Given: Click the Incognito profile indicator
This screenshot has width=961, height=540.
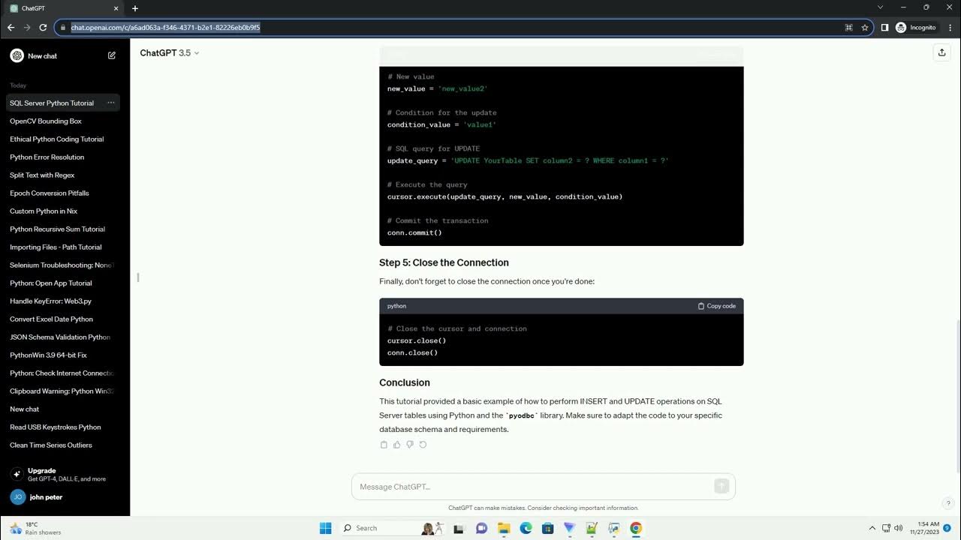Looking at the screenshot, I should click(x=915, y=27).
